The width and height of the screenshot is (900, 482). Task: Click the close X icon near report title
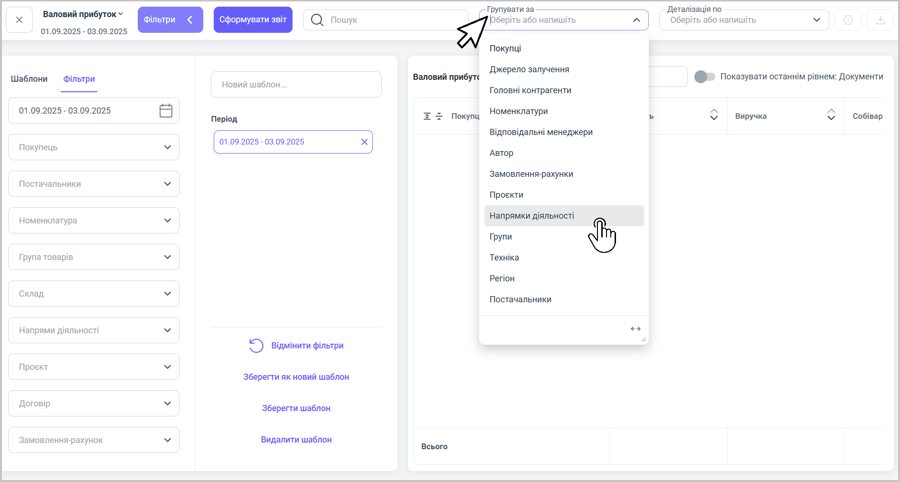pos(19,20)
